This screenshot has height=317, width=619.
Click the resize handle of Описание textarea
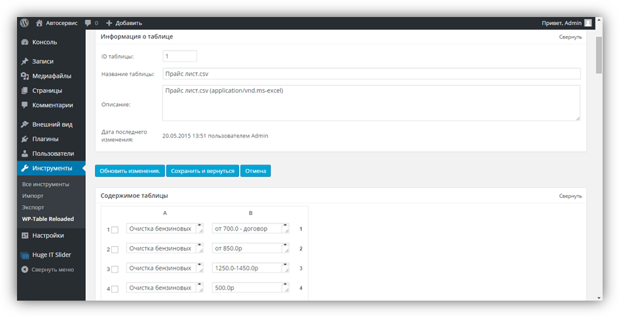tap(578, 118)
